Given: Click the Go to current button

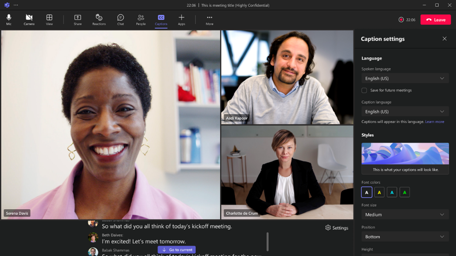Looking at the screenshot, I should pos(177,250).
